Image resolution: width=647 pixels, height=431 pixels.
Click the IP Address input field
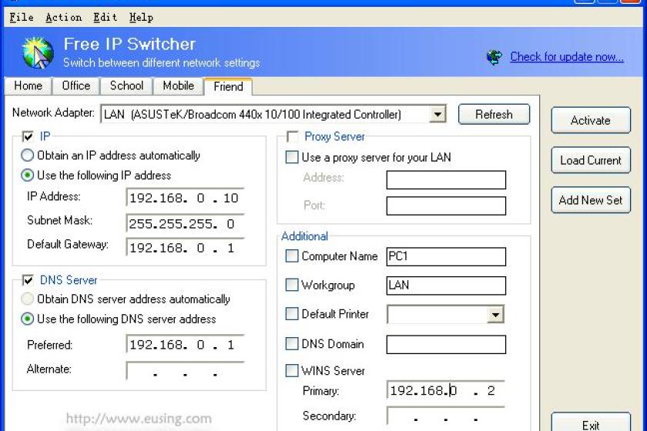coord(186,198)
